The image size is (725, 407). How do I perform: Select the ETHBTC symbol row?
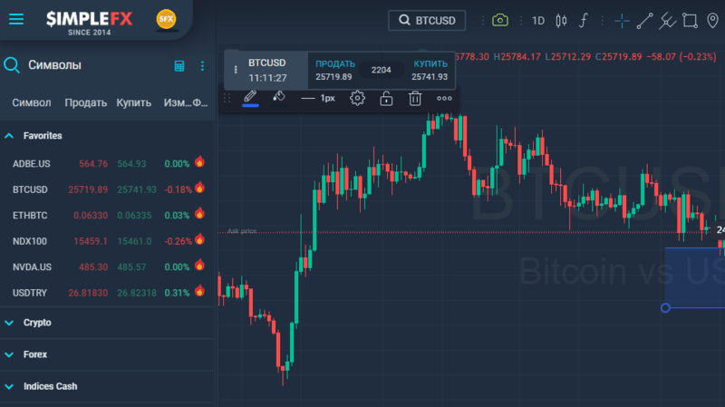coord(107,216)
